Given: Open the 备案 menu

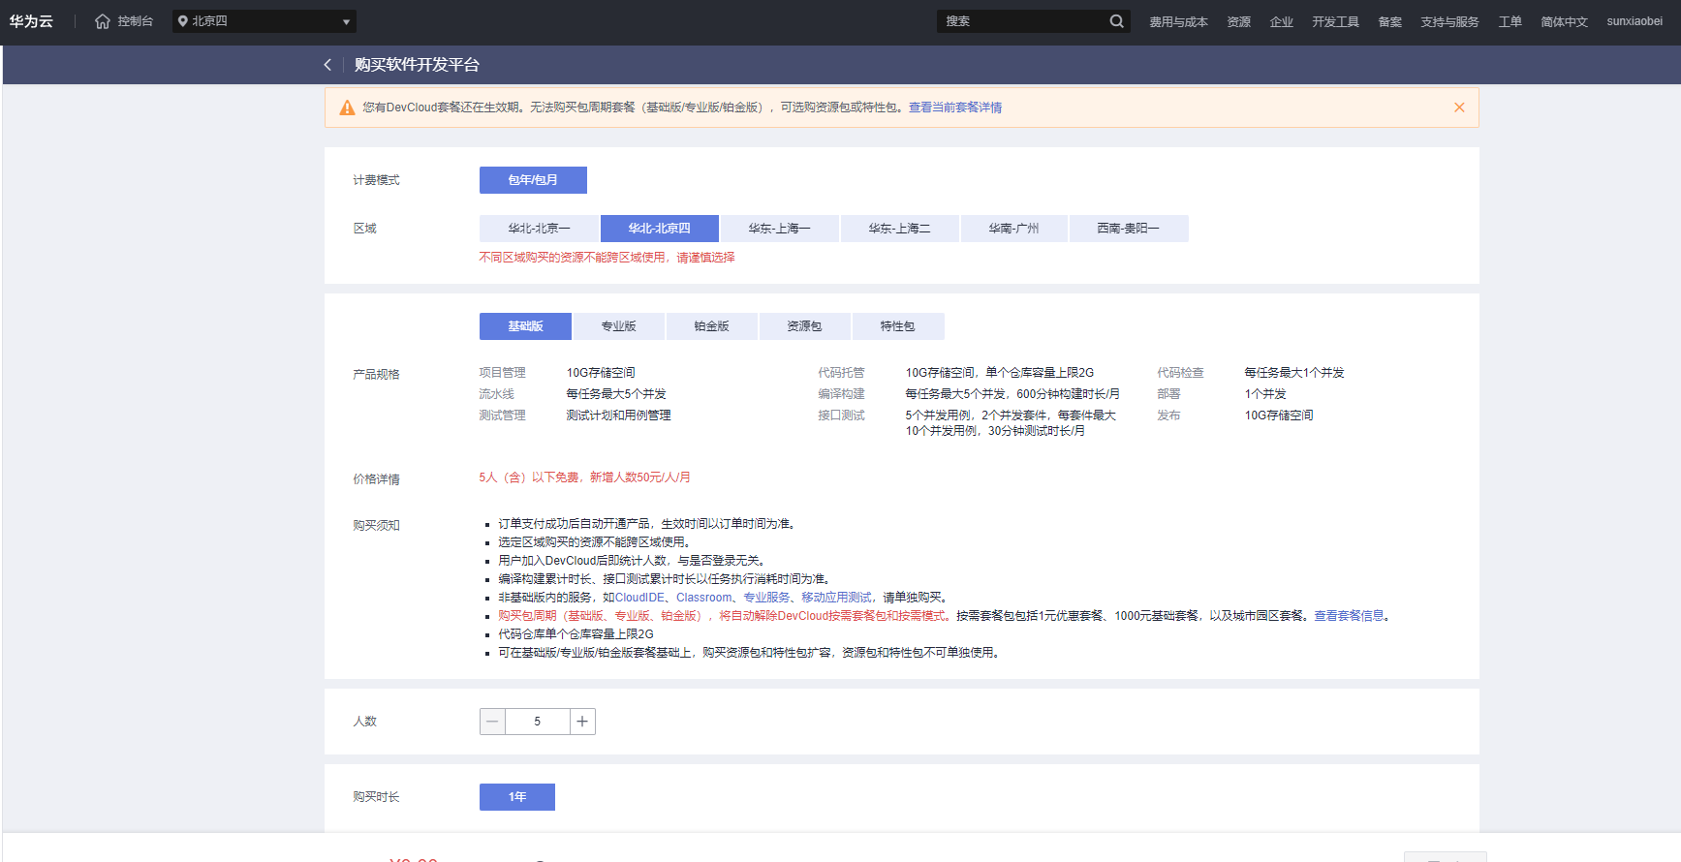Looking at the screenshot, I should [1389, 21].
